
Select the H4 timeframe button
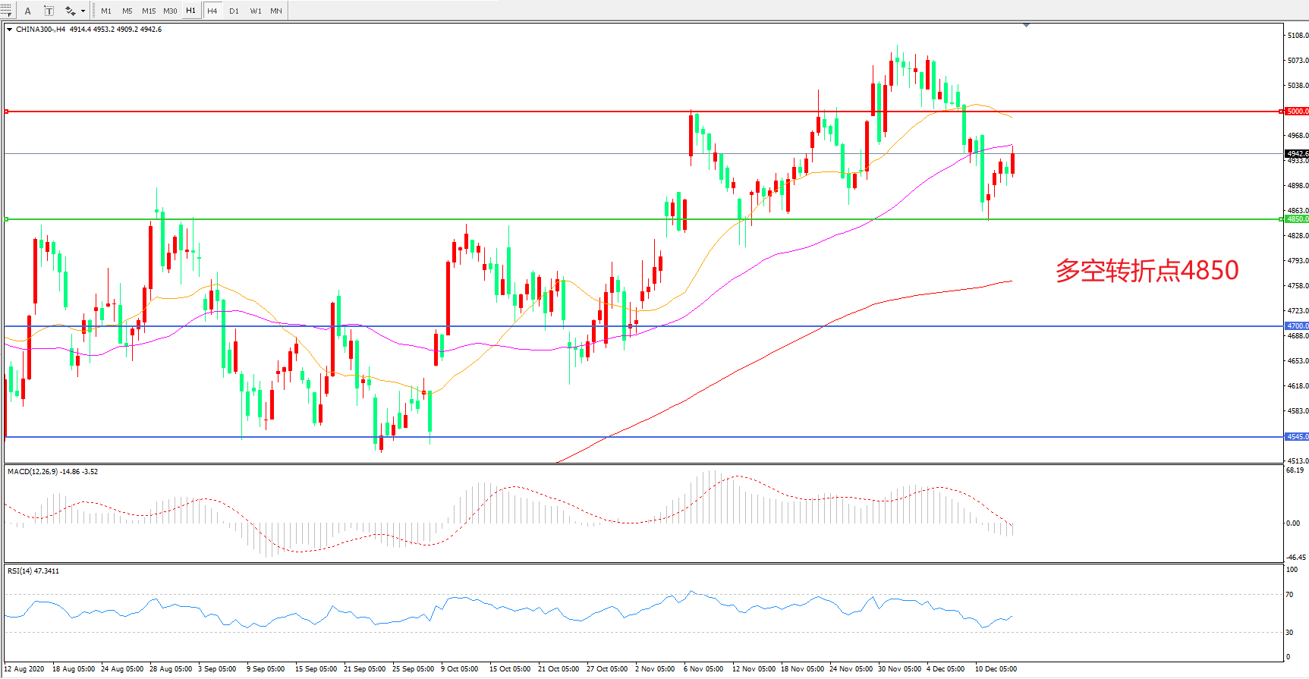click(x=212, y=11)
